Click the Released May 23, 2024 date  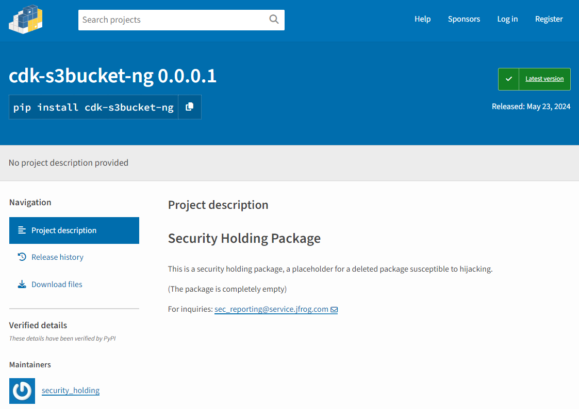coord(531,106)
